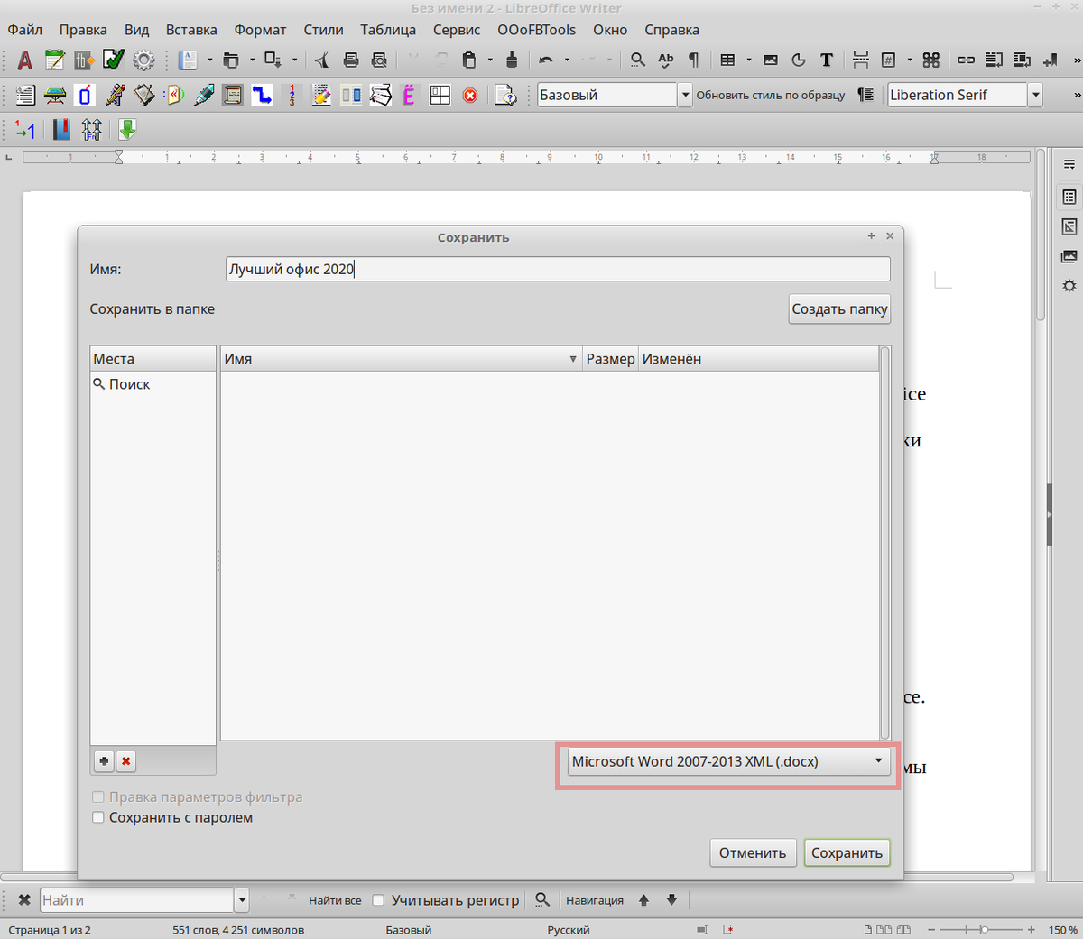Insert table icon in toolbar

pyautogui.click(x=727, y=60)
